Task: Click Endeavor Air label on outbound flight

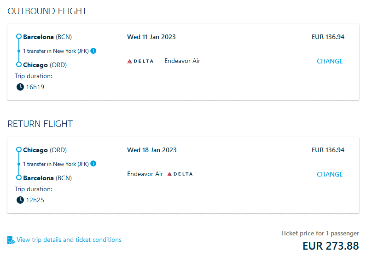Action: 182,61
